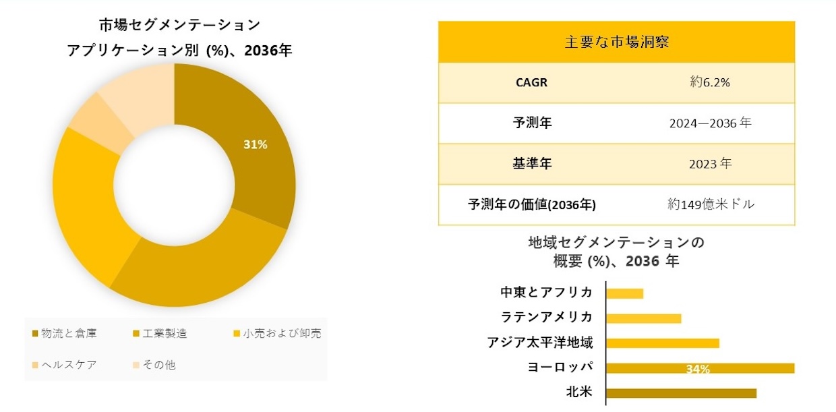
Task: Click the 2024—2036年 forecast period cell
Action: [710, 123]
